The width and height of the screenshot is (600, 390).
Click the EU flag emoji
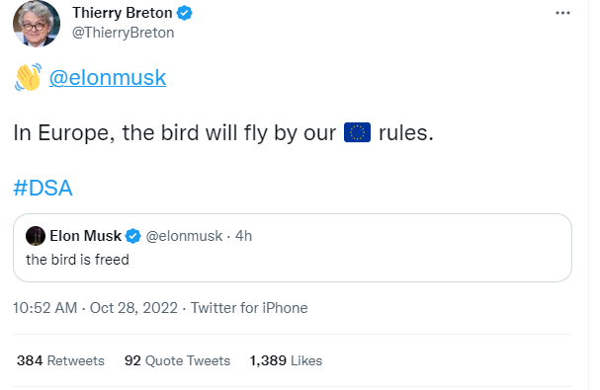coord(357,132)
